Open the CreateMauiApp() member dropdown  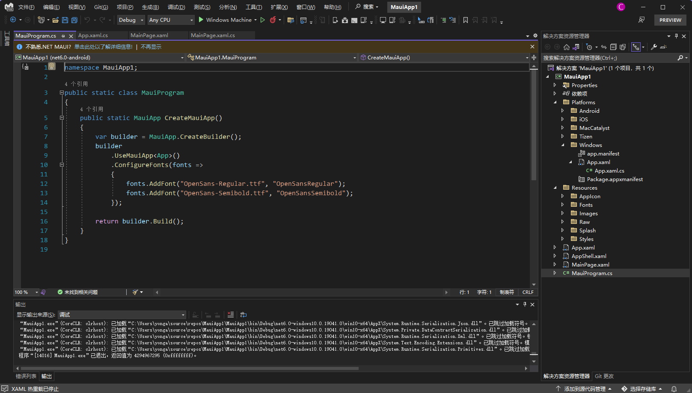click(444, 57)
